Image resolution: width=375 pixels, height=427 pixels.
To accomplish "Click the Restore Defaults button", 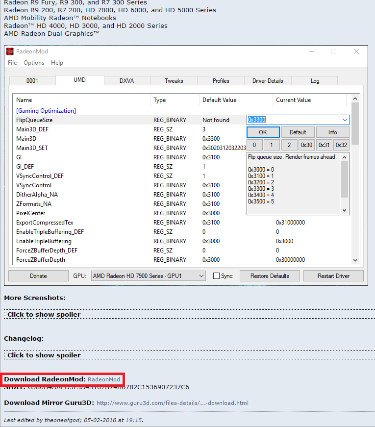I will coord(270,276).
